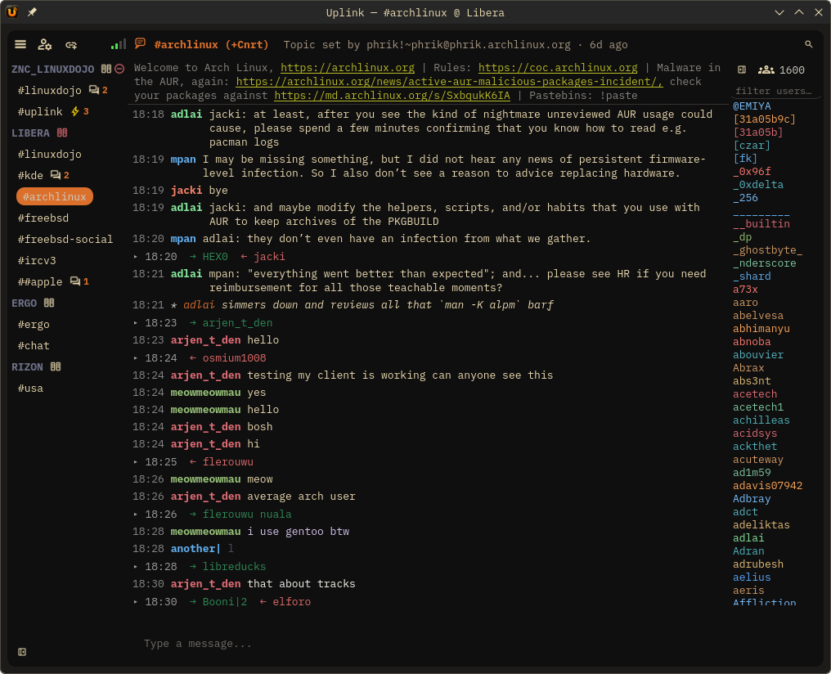Click nick mpan in the 18:19 message
The width and height of the screenshot is (831, 674).
pos(183,159)
